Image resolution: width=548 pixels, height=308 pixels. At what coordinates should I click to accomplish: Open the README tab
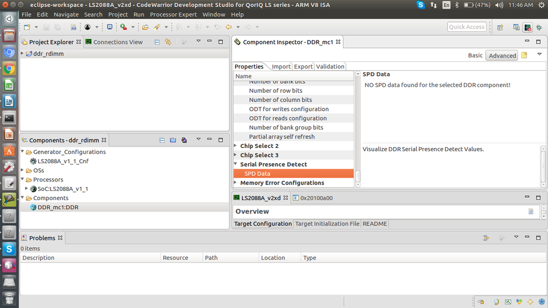pos(375,224)
